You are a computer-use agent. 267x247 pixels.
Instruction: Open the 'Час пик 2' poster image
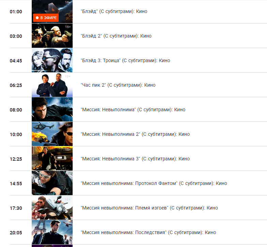tap(52, 85)
